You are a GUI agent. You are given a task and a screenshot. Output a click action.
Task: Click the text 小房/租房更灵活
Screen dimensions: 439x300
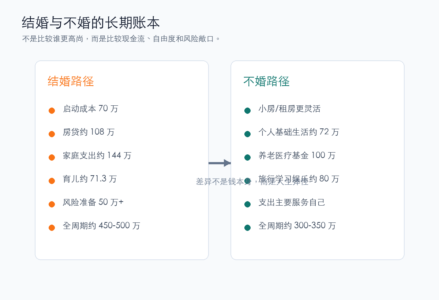tap(289, 109)
